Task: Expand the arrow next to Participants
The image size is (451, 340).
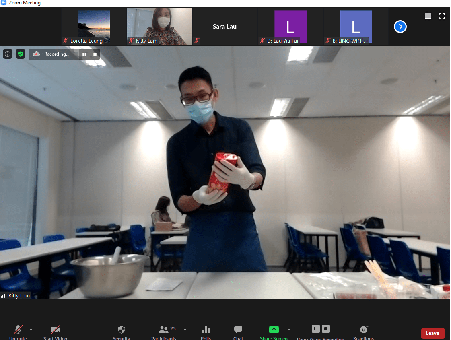Action: (x=185, y=330)
